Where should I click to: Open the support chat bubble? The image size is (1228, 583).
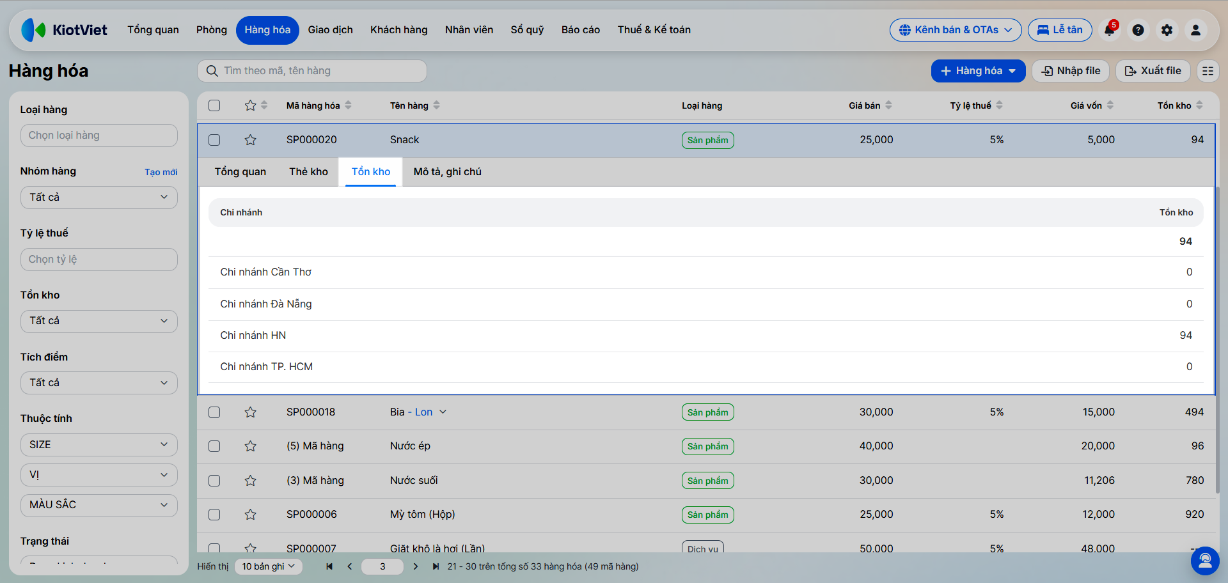click(1205, 561)
